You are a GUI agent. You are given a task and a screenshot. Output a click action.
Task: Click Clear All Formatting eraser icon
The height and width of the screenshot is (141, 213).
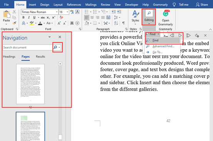coord(61,18)
